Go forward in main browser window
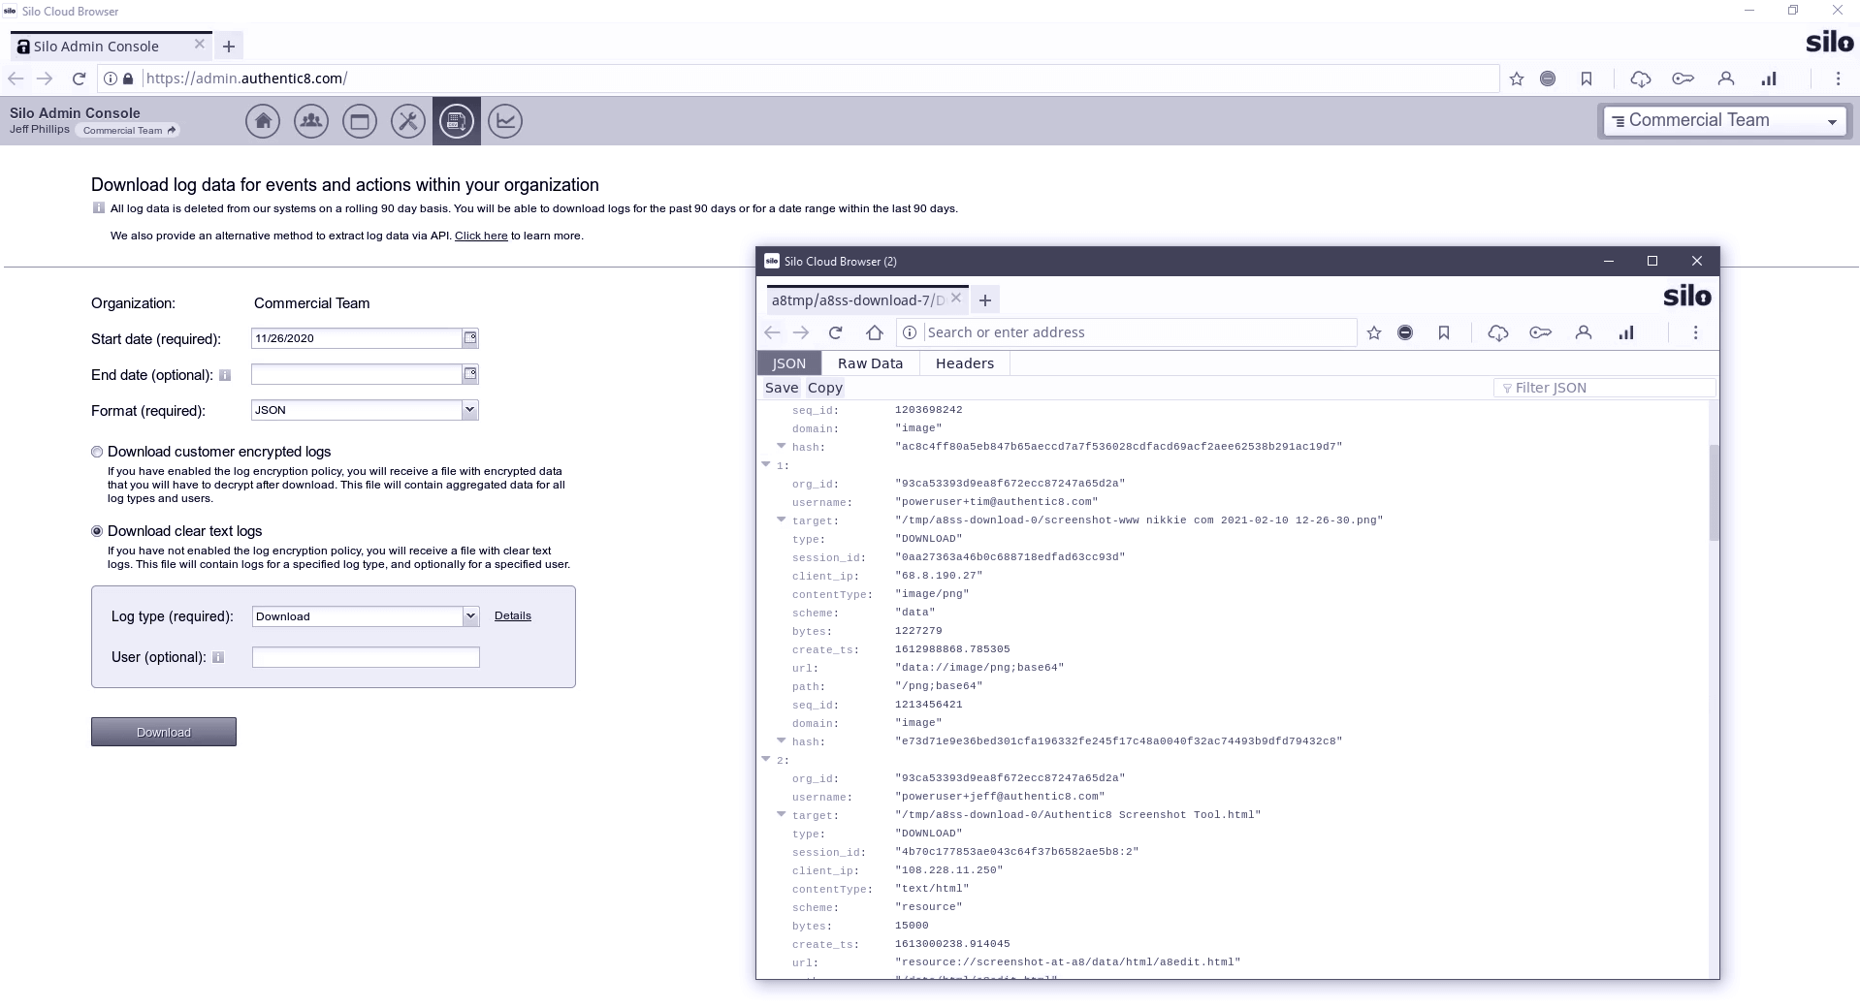This screenshot has width=1860, height=1008. coord(45,79)
